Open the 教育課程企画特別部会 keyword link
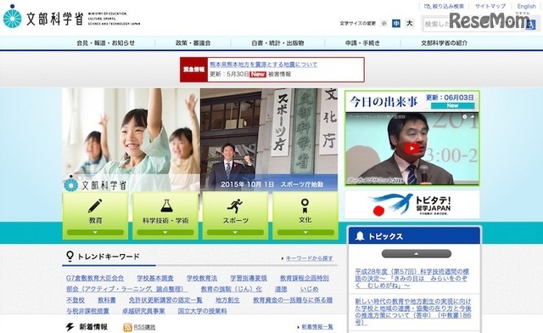Screen dimensions: 543x333 pyautogui.click(x=198, y=284)
